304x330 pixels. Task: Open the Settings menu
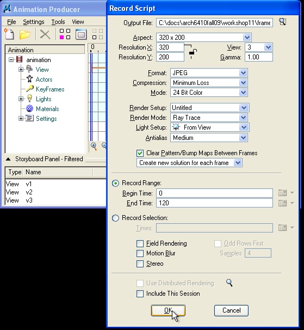34,22
